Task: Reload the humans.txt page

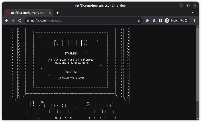Action: pyautogui.click(x=20, y=21)
